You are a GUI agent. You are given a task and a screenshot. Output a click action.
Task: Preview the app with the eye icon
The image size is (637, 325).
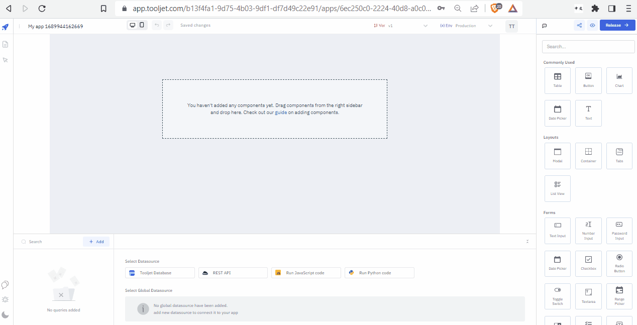(593, 25)
